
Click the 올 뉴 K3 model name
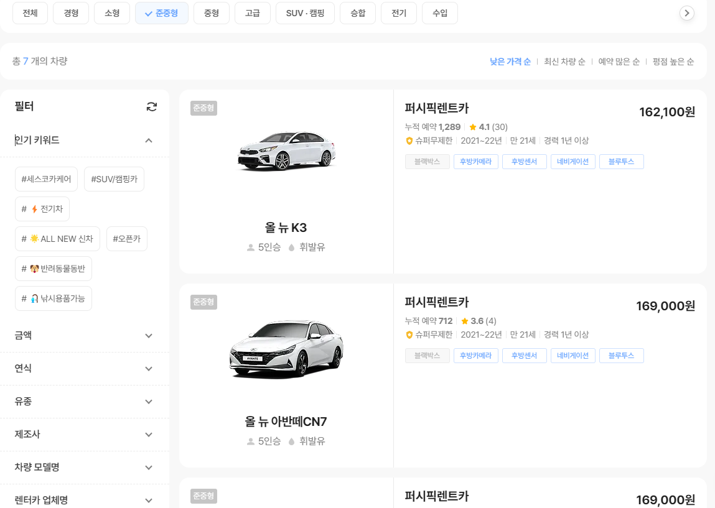(286, 228)
